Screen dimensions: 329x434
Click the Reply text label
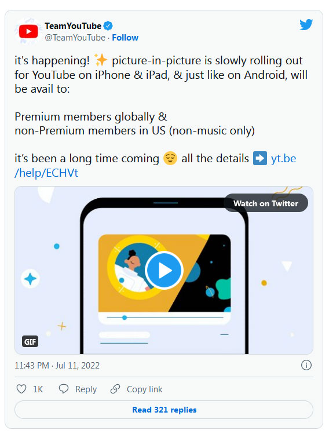pos(86,389)
